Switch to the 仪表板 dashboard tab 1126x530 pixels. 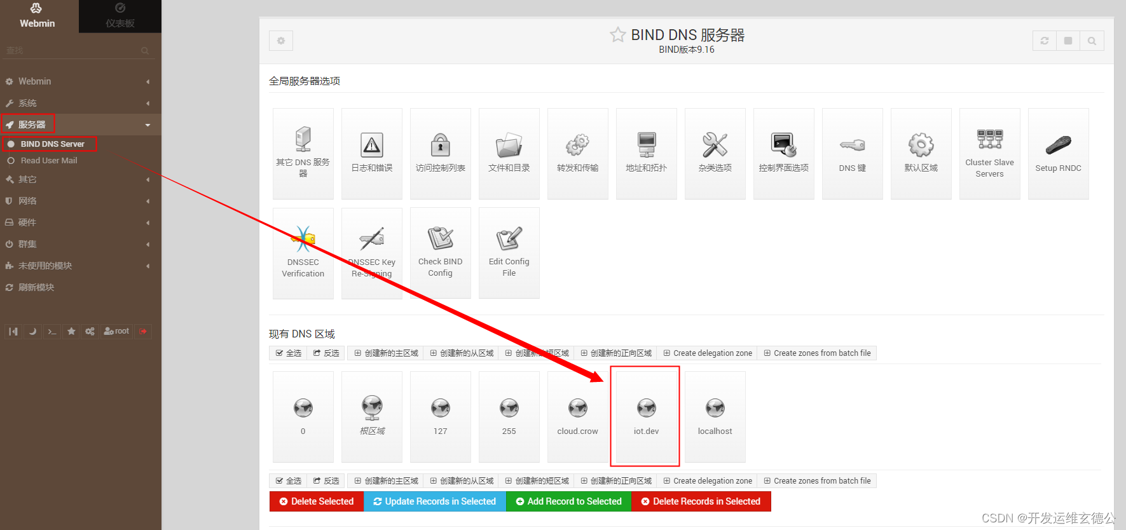click(120, 17)
